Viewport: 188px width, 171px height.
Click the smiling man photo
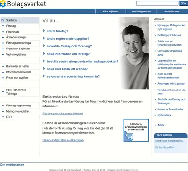tap(133, 53)
